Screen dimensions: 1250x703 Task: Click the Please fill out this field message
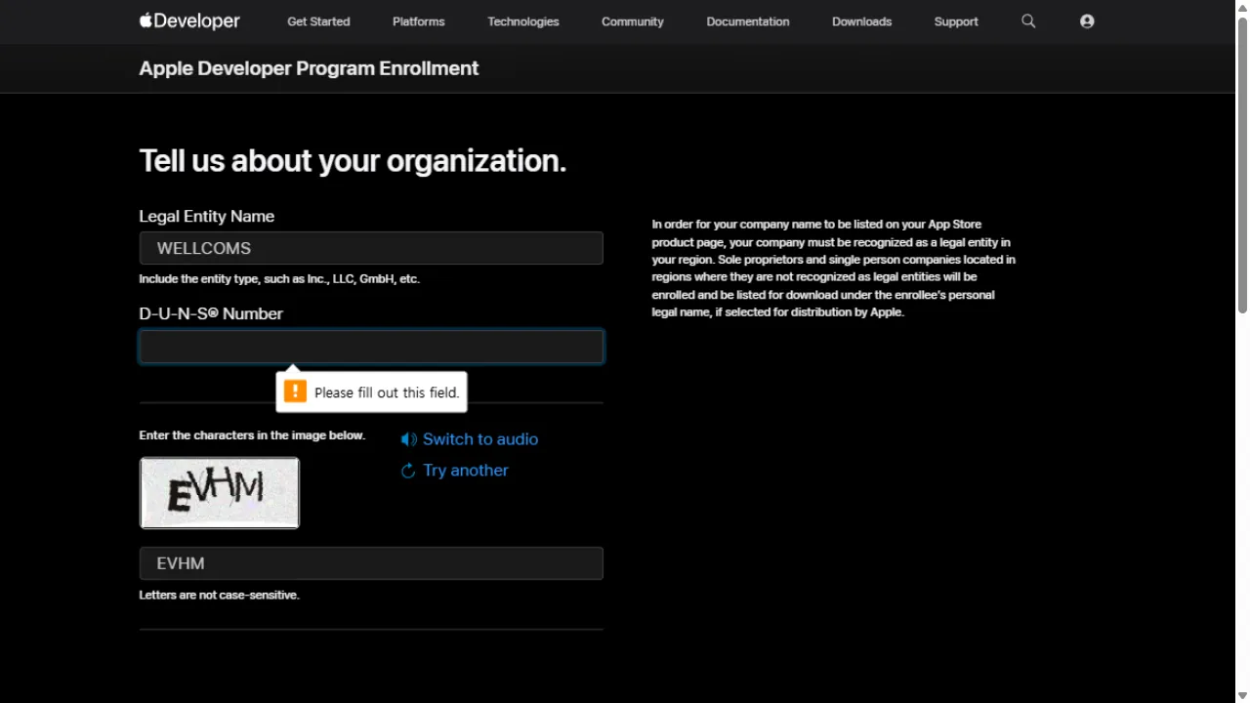click(x=387, y=393)
